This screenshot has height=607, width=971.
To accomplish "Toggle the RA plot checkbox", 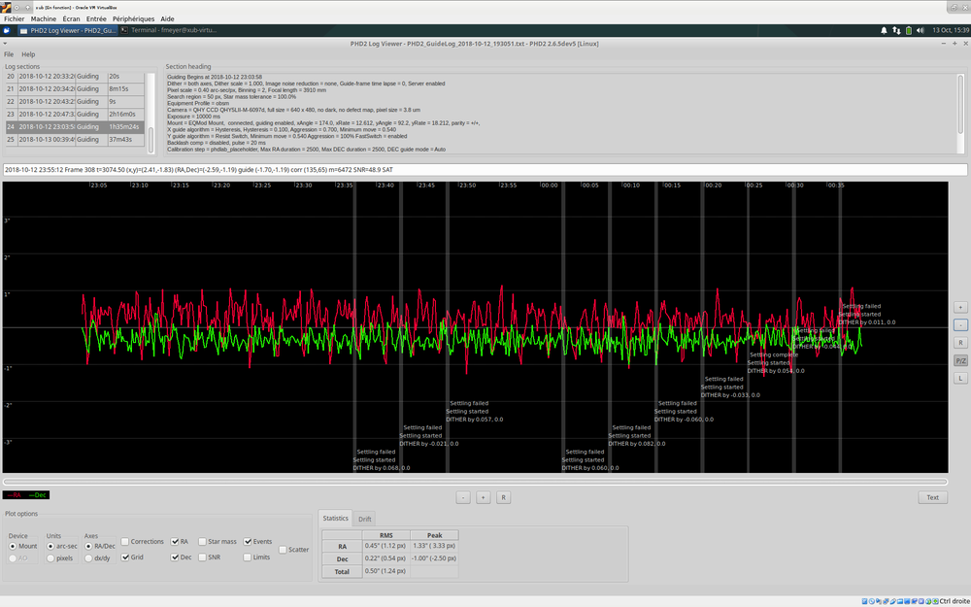I will click(179, 541).
